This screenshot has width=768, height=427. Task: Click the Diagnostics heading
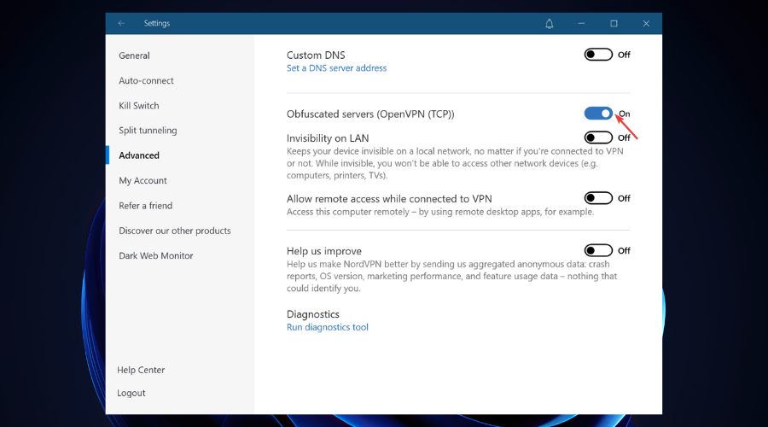coord(313,314)
